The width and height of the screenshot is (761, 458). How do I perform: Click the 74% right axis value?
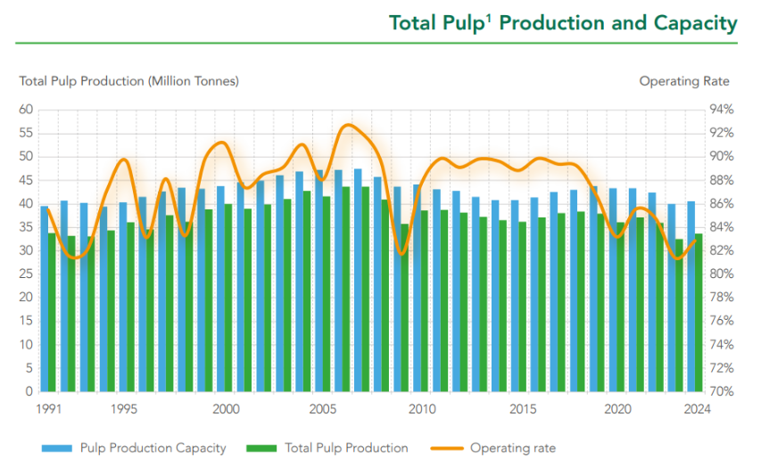[x=722, y=345]
